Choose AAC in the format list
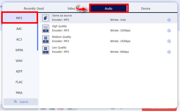Image resolution: width=180 pixels, height=111 pixels. click(19, 29)
